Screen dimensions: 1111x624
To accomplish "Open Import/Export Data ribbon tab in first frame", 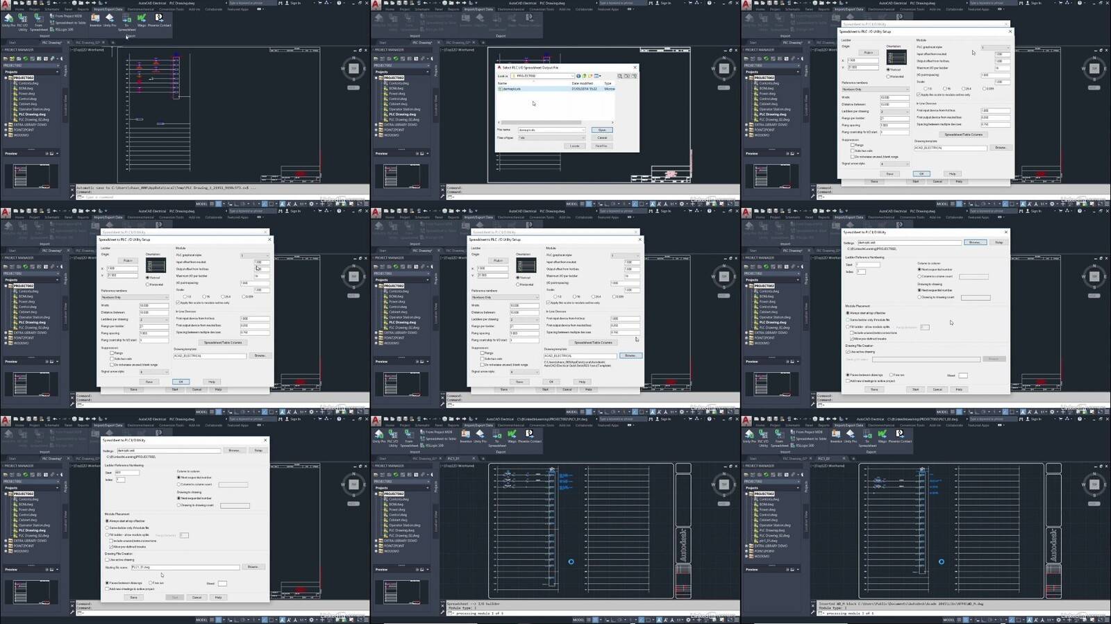I will 108,9.
